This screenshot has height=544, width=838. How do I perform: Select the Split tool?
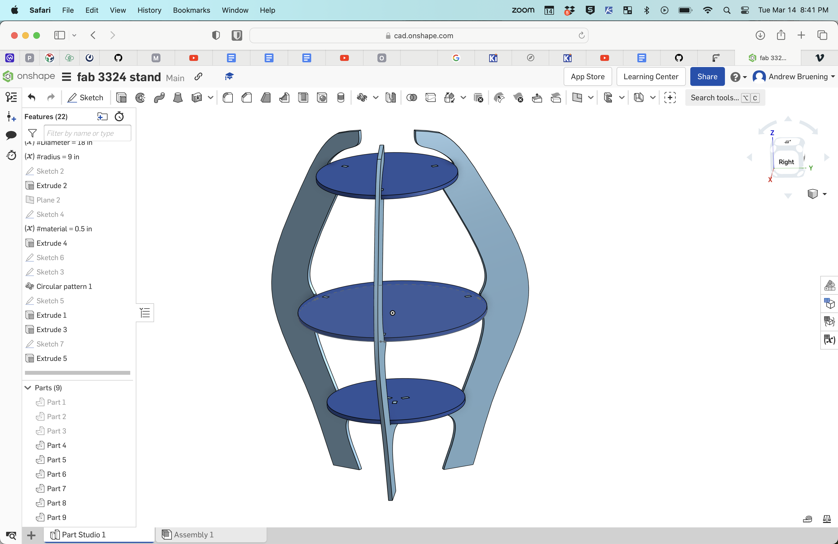[430, 97]
